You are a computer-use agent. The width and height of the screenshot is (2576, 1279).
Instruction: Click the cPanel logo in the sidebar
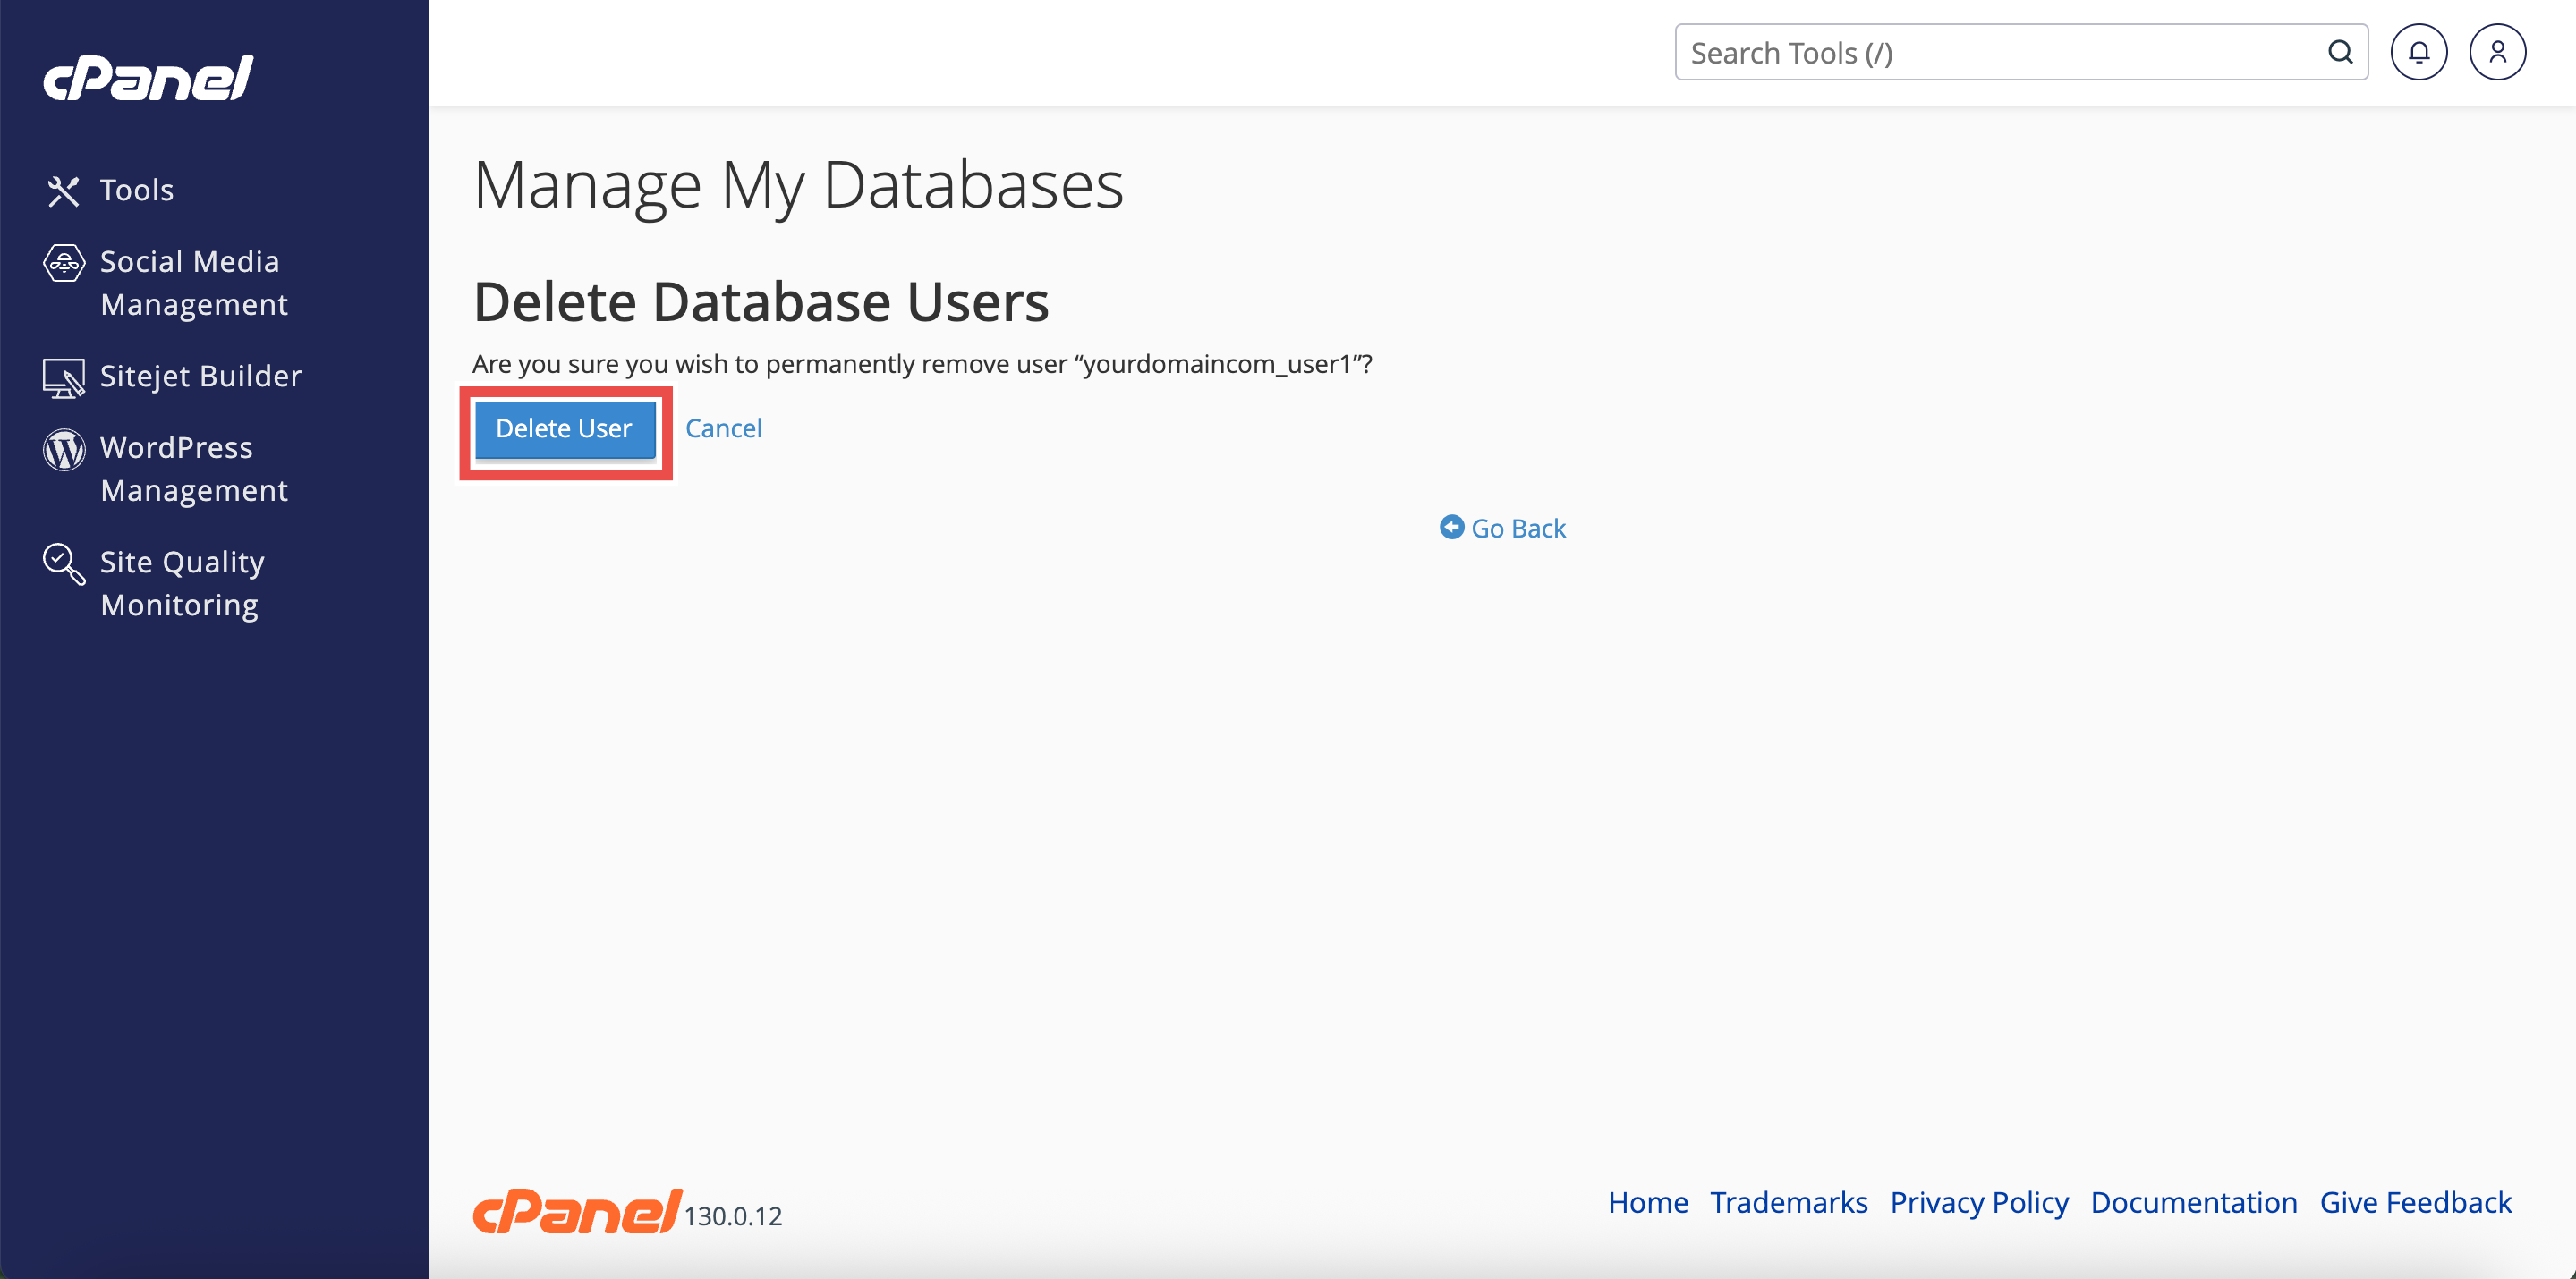(148, 78)
